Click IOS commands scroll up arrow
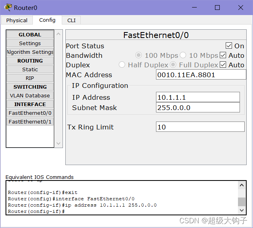 [x=242, y=185]
